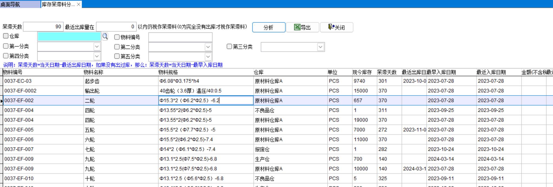Focus the cyan 仓库 input field
Screen dimensions: 553x187
click(x=69, y=37)
